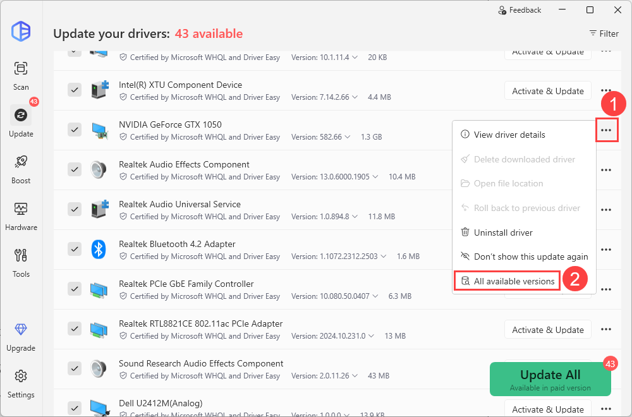Uncheck Realtek Audio Effects Component checkbox
632x417 pixels.
click(75, 169)
